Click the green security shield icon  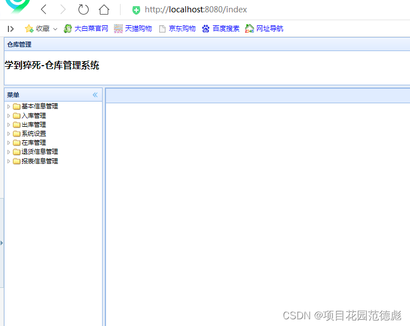pyautogui.click(x=136, y=10)
